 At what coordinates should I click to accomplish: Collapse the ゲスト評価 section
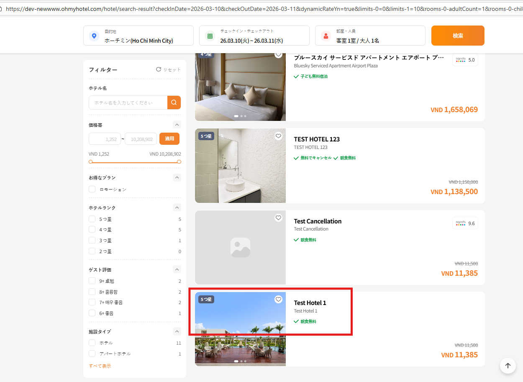pos(177,269)
